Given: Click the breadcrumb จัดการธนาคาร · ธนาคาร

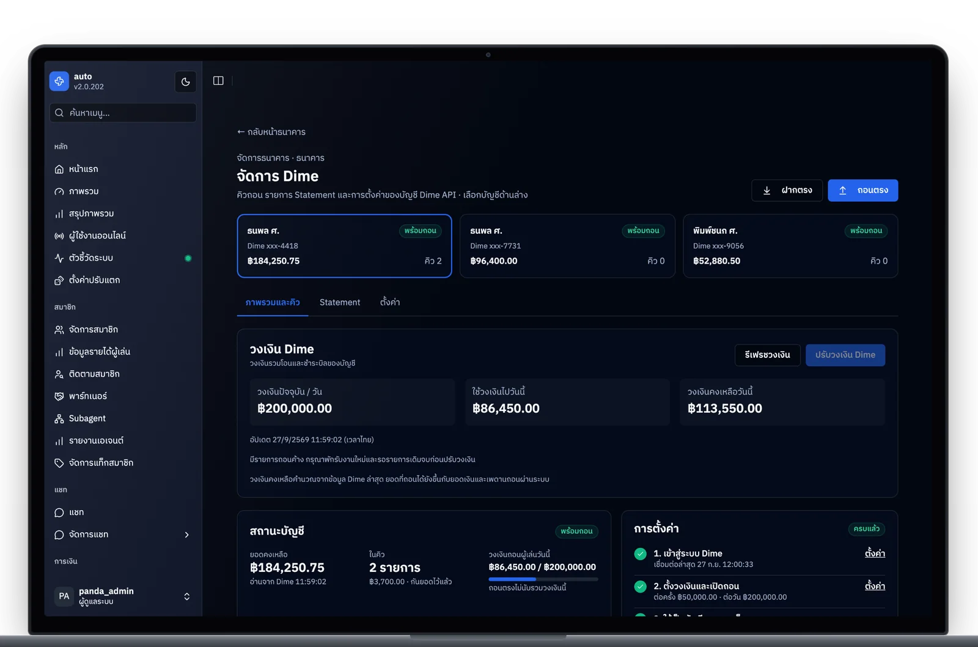Looking at the screenshot, I should [281, 158].
